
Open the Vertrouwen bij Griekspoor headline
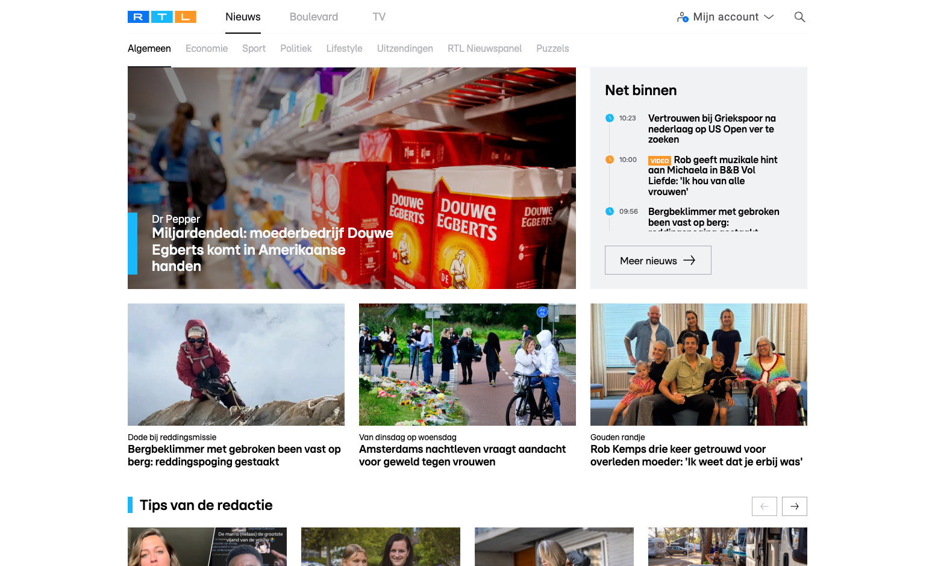pos(711,129)
